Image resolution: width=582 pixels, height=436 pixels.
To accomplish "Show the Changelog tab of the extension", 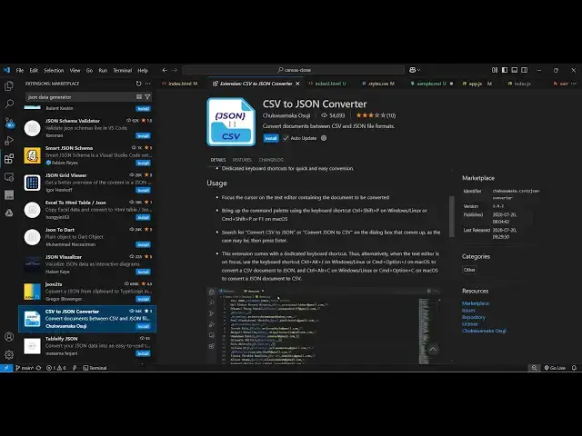I will pyautogui.click(x=271, y=160).
